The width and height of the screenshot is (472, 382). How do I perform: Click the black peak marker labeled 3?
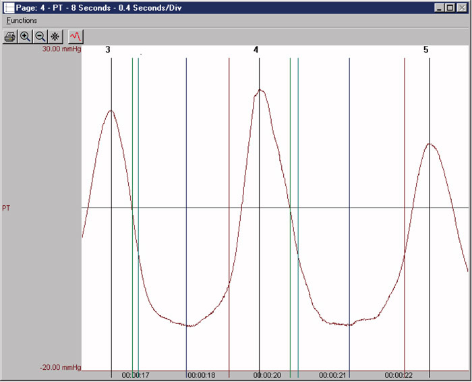(x=111, y=217)
